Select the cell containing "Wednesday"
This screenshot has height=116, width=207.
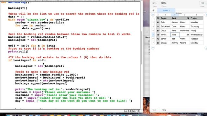(196, 35)
